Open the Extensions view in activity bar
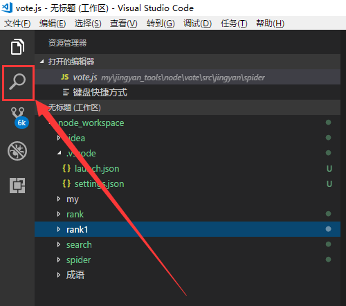 coord(17,186)
